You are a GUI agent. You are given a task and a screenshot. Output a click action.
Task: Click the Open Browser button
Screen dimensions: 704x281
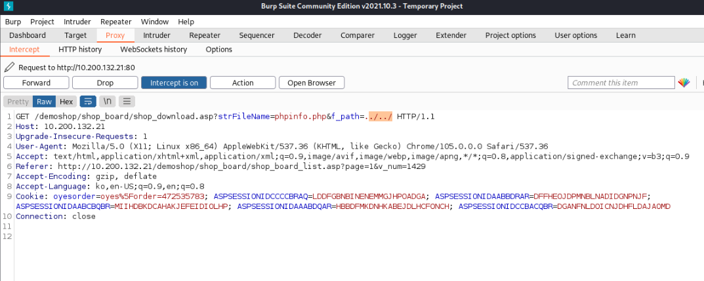[x=312, y=83]
